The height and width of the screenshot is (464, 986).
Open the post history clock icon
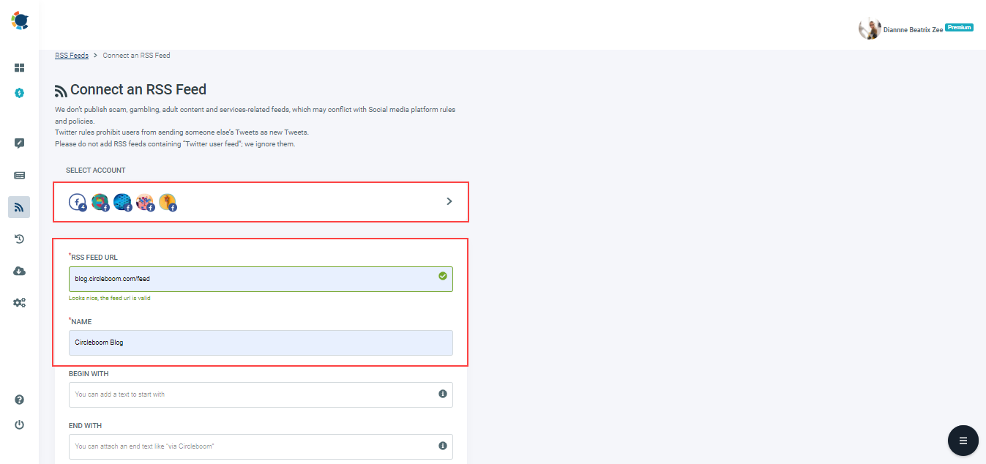click(x=20, y=239)
